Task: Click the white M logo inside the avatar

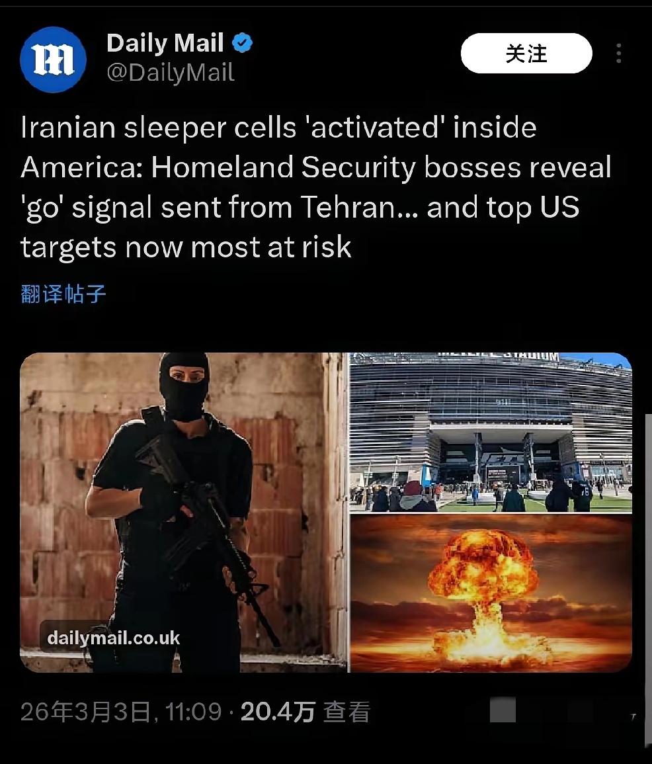Action: (x=53, y=60)
